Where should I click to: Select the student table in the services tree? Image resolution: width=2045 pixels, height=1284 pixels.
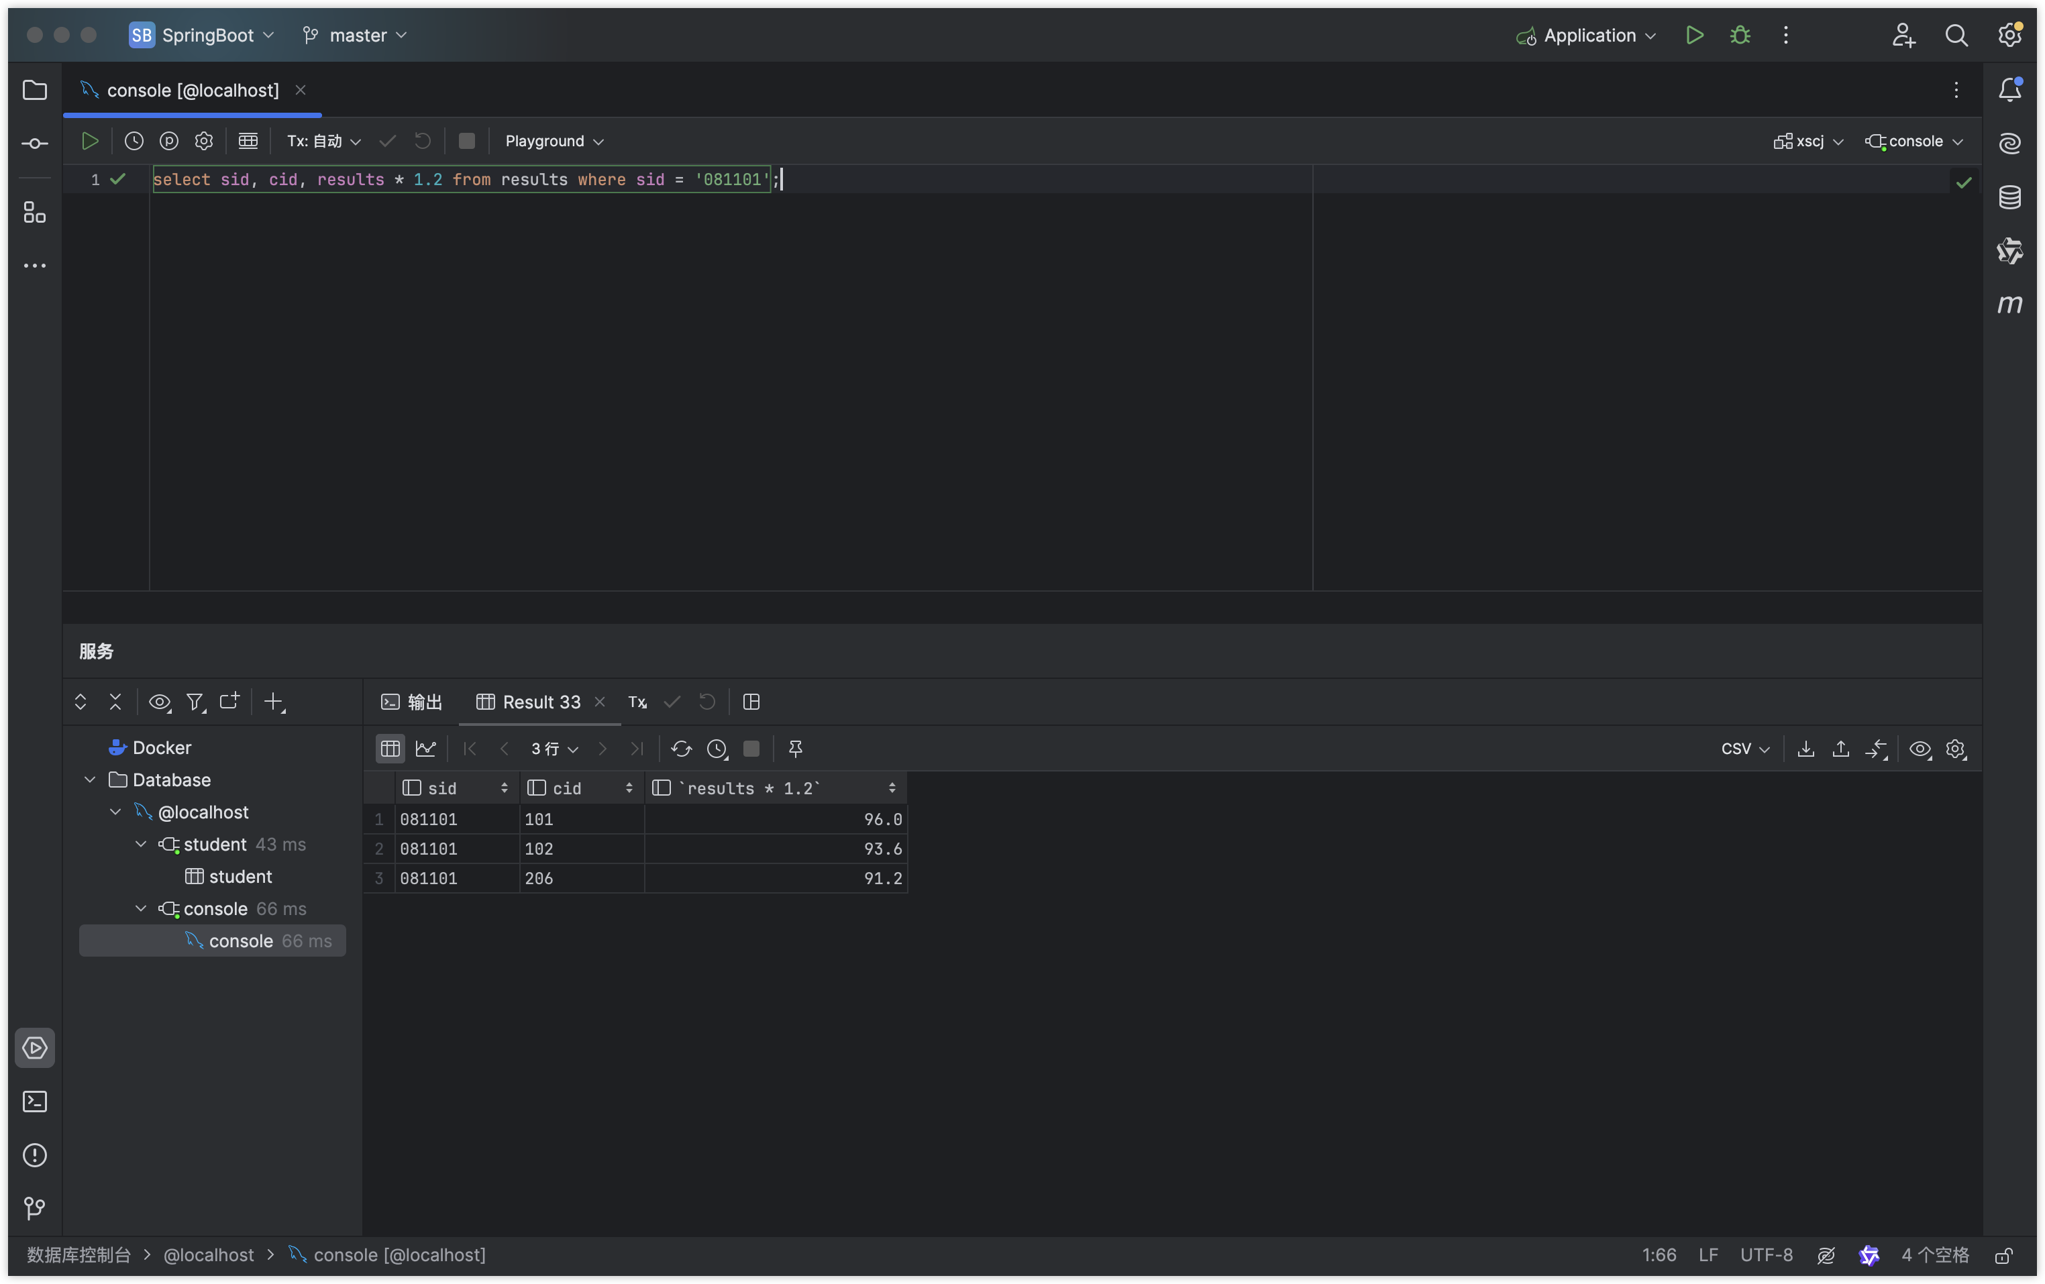tap(240, 876)
